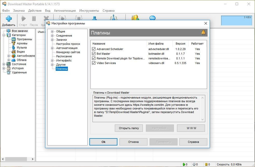Open the Закачка menu
Image resolution: width=255 pixels, height=167 pixels.
[x=19, y=11]
